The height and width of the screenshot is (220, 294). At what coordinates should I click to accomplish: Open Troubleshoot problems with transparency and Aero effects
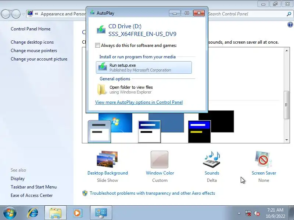(x=152, y=193)
